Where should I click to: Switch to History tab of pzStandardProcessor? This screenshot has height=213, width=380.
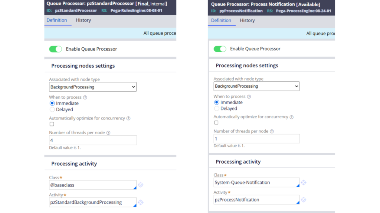[x=83, y=20]
